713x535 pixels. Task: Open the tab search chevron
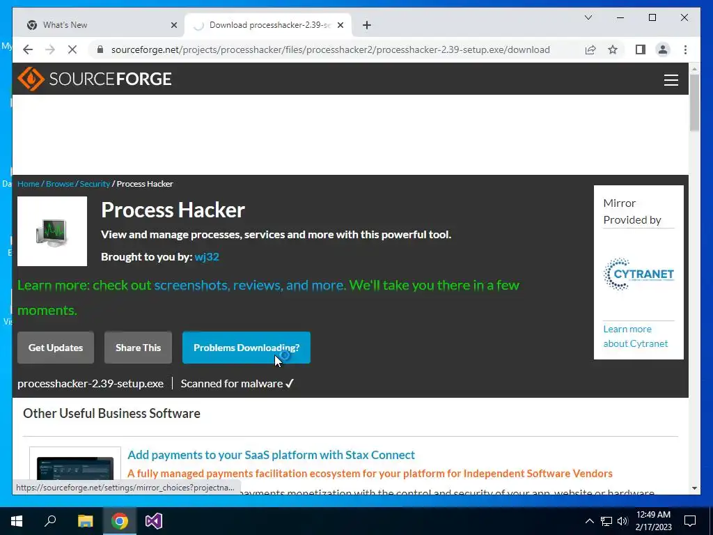tap(588, 17)
